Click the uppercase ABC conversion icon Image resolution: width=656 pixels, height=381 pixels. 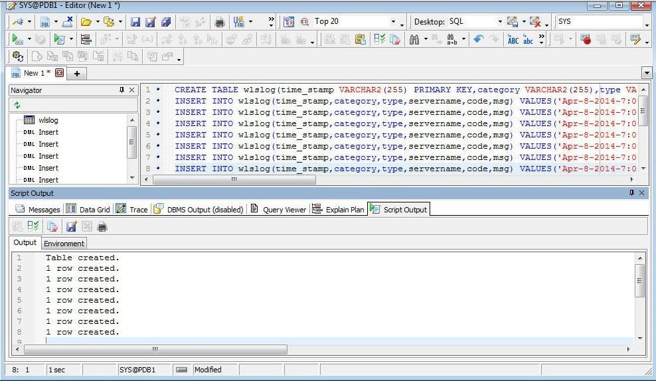coord(513,39)
